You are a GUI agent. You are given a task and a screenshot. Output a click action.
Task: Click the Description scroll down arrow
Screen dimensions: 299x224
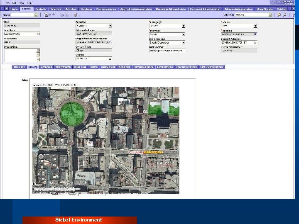(x=38, y=59)
